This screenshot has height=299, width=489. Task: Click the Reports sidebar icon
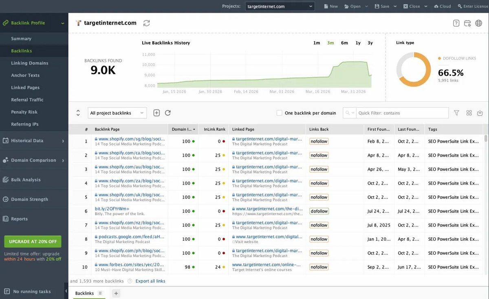6,219
